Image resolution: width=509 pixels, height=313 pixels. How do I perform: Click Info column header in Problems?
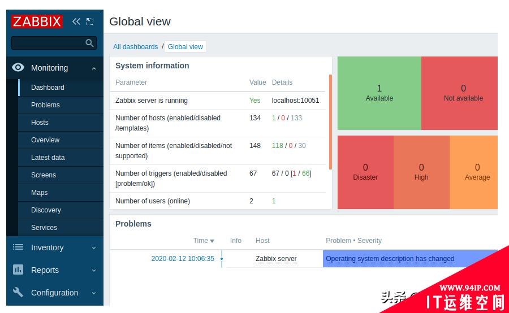pyautogui.click(x=236, y=241)
